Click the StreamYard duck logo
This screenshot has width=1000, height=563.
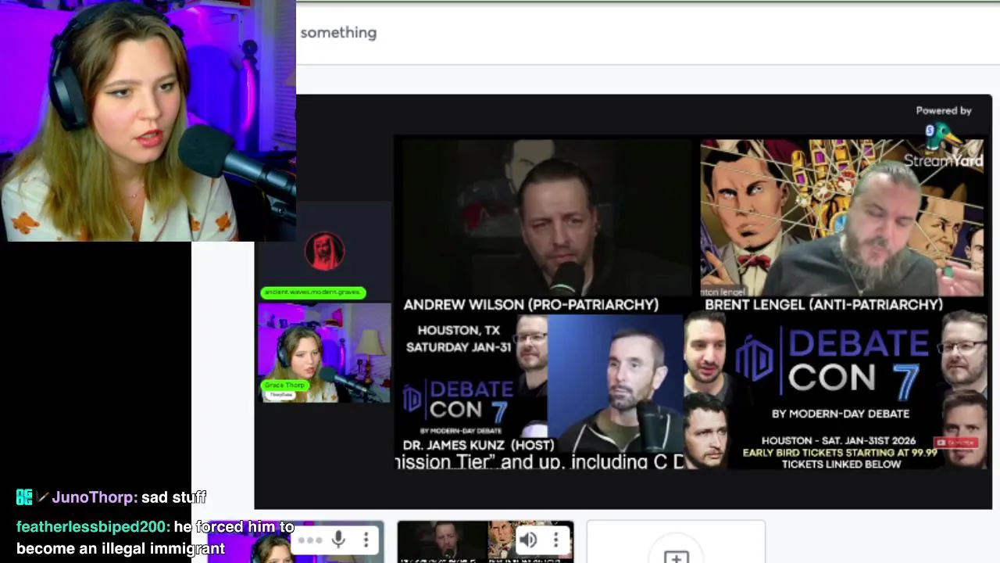click(944, 136)
